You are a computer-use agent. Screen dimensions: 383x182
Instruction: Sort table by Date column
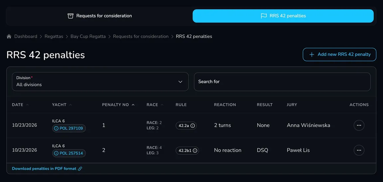tap(20, 105)
